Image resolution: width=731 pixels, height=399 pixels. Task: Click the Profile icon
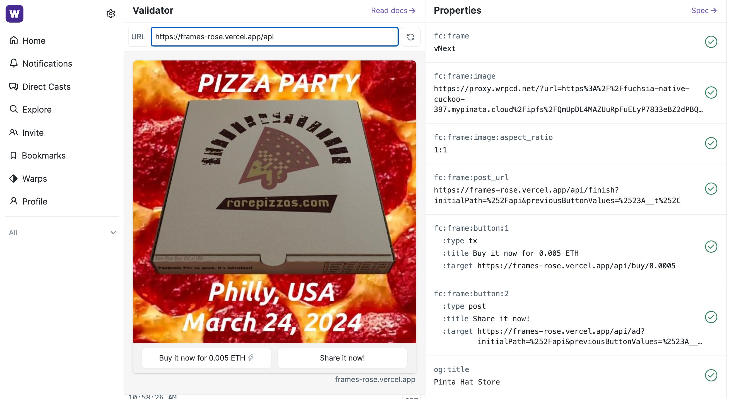pyautogui.click(x=13, y=201)
